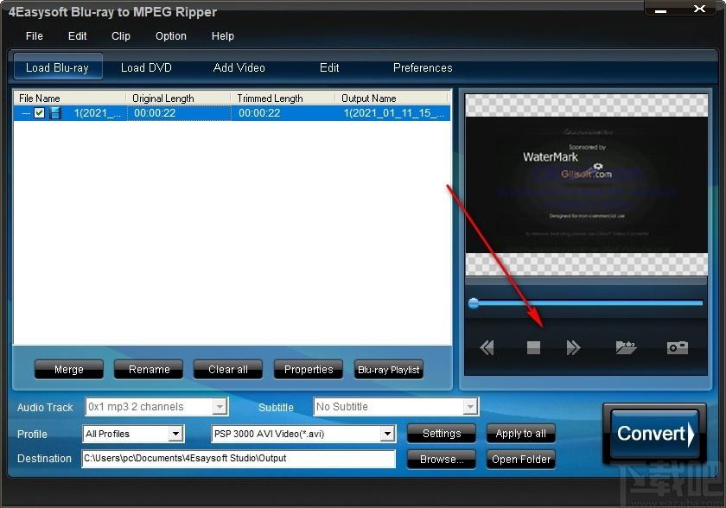The height and width of the screenshot is (508, 726).
Task: Open the Audio Track dropdown
Action: [x=220, y=407]
